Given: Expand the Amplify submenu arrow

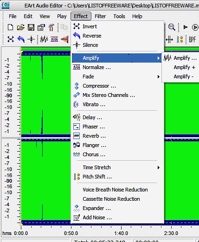Looking at the screenshot, I should coord(159,58).
